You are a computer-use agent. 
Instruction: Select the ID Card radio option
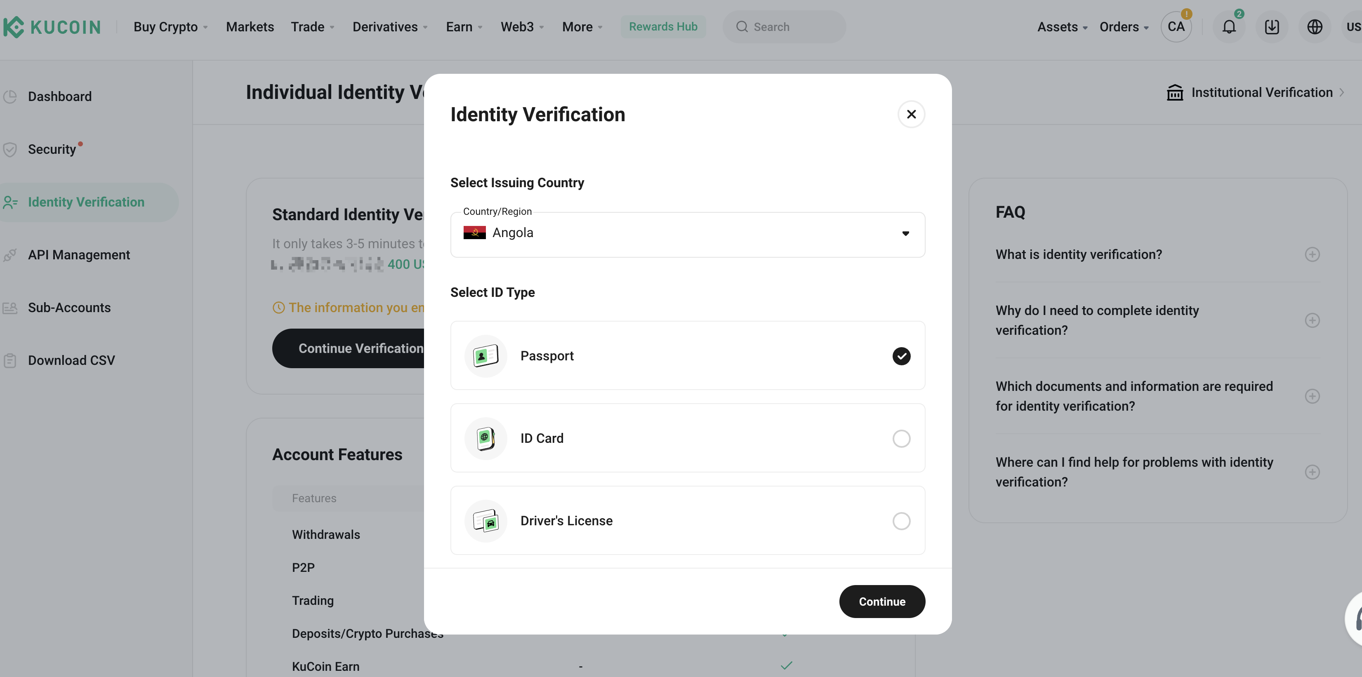point(901,438)
